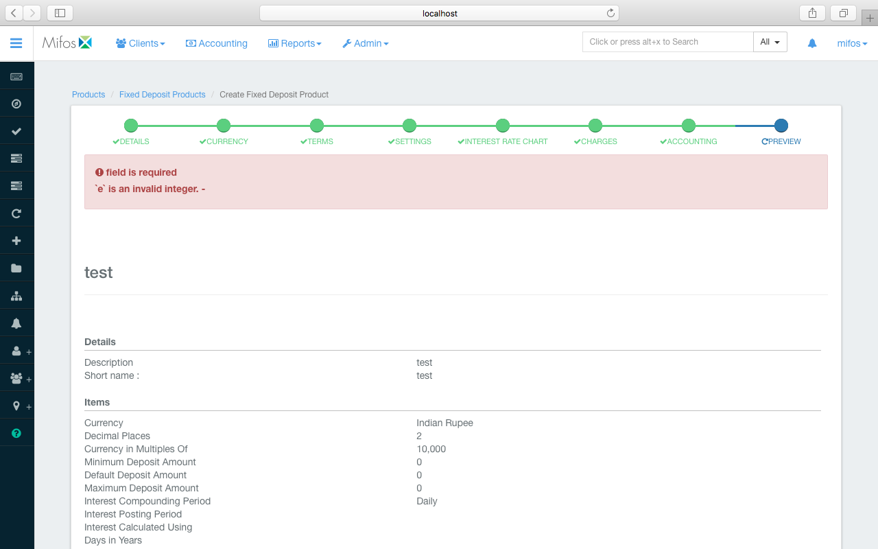The height and width of the screenshot is (549, 878).
Task: Click the refresh arrow icon in sidebar
Action: pos(16,213)
